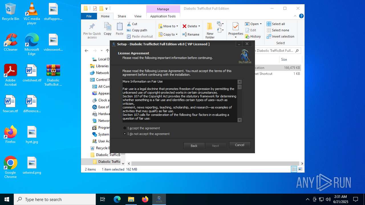Open the New item dropdown icon
Image resolution: width=365 pixels, height=205 pixels.
click(220, 24)
